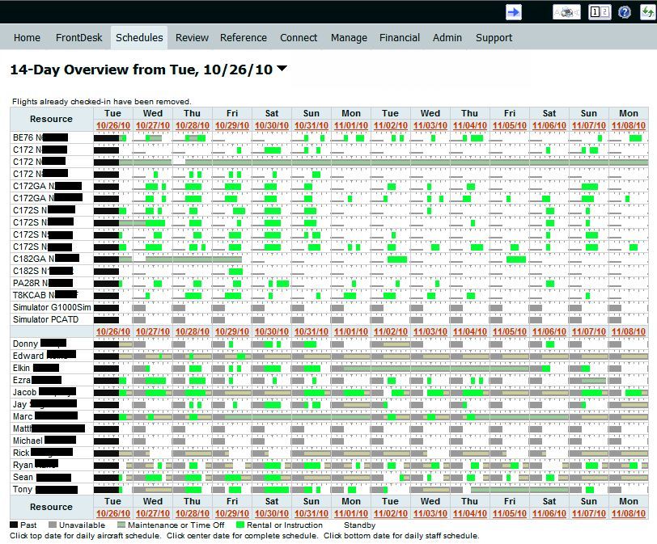Open staff schedule via bottom 10/28/10 link
657x544 pixels.
(x=193, y=513)
